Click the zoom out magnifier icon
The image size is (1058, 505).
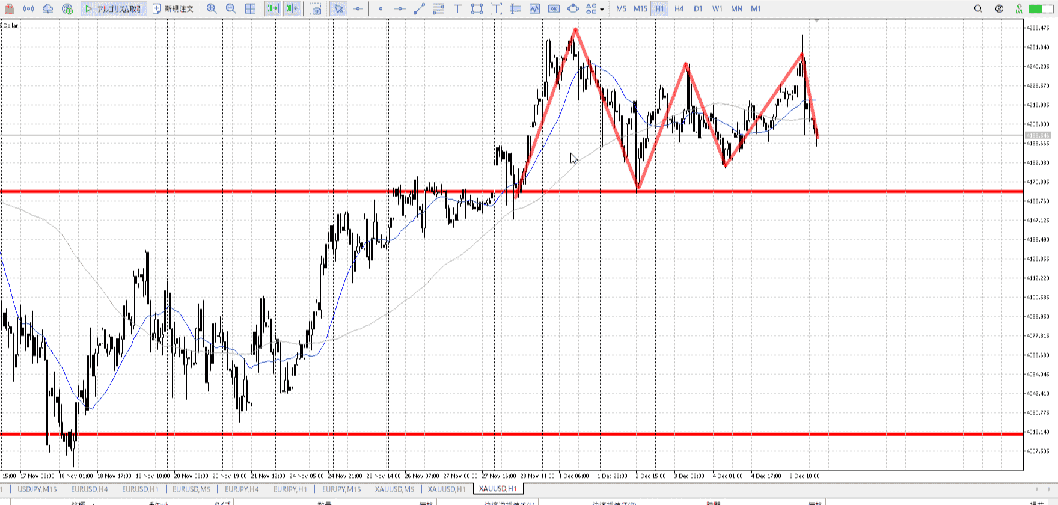point(231,9)
